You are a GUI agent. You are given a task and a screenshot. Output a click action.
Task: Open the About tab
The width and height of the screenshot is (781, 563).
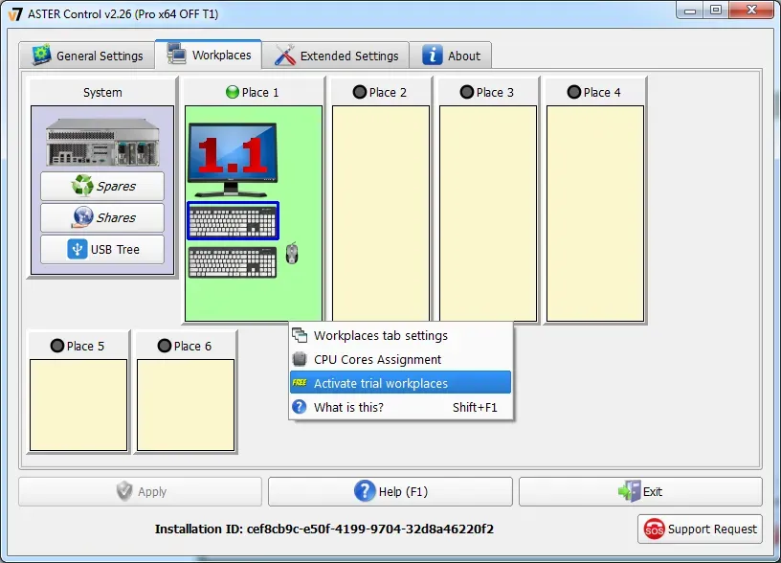pos(452,56)
